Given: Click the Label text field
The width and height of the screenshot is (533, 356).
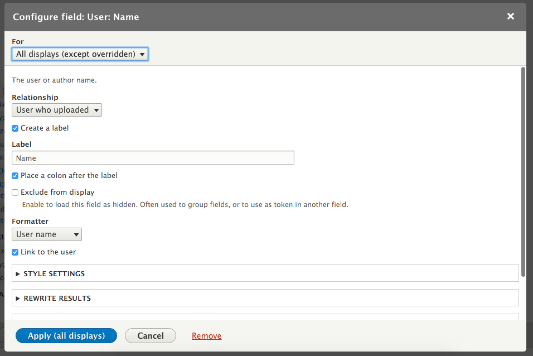Looking at the screenshot, I should coord(153,158).
